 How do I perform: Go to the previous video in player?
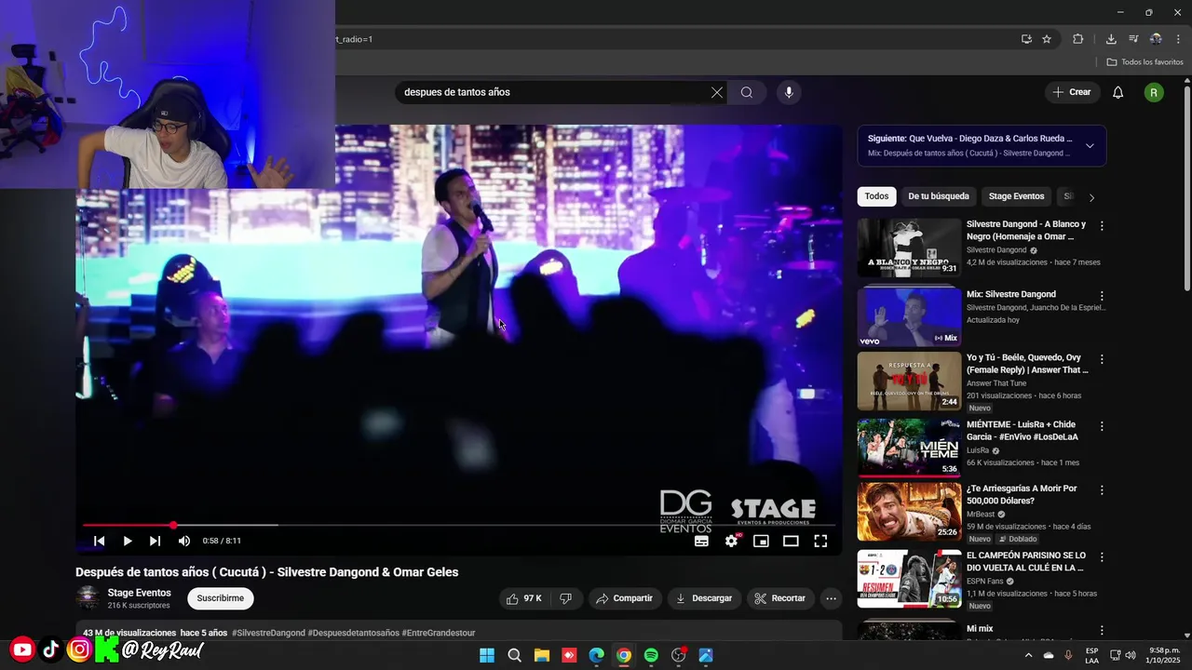[x=100, y=541]
